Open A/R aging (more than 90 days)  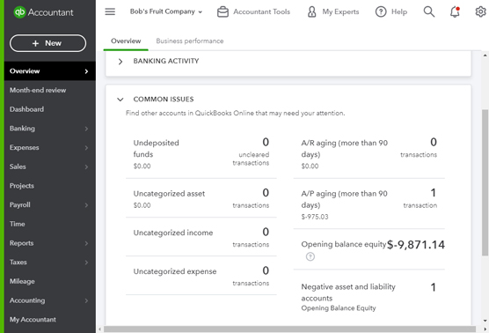[369, 153]
